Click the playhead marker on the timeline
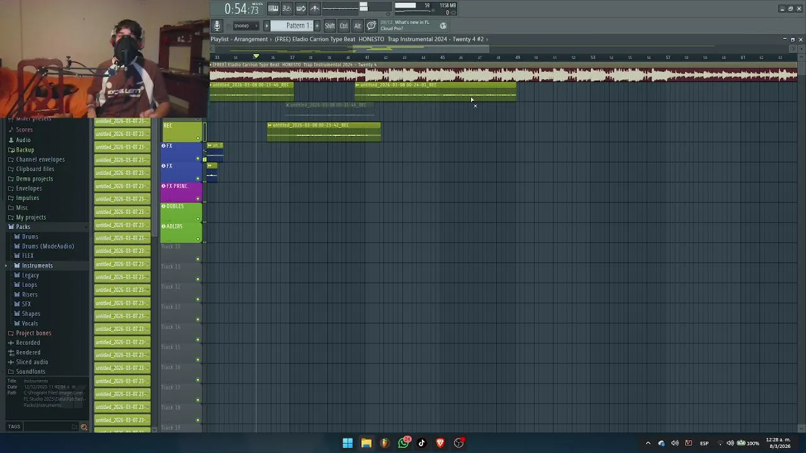806x453 pixels. (256, 57)
